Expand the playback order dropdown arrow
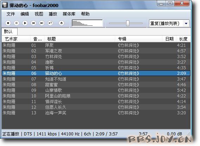The image size is (200, 146). click(186, 24)
